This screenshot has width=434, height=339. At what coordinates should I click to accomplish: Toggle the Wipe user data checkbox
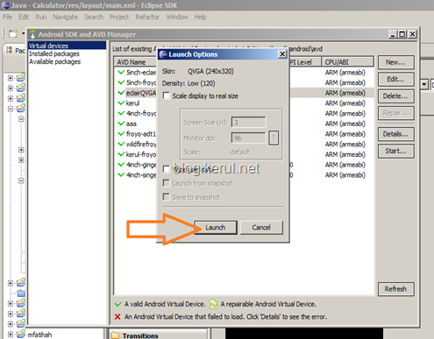pyautogui.click(x=167, y=169)
